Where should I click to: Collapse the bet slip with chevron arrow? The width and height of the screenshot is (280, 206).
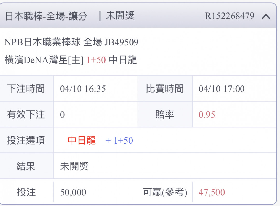[x=266, y=17]
